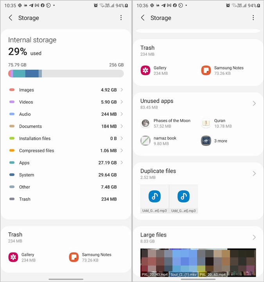Tap Apps teal color indicator

pos(12,163)
